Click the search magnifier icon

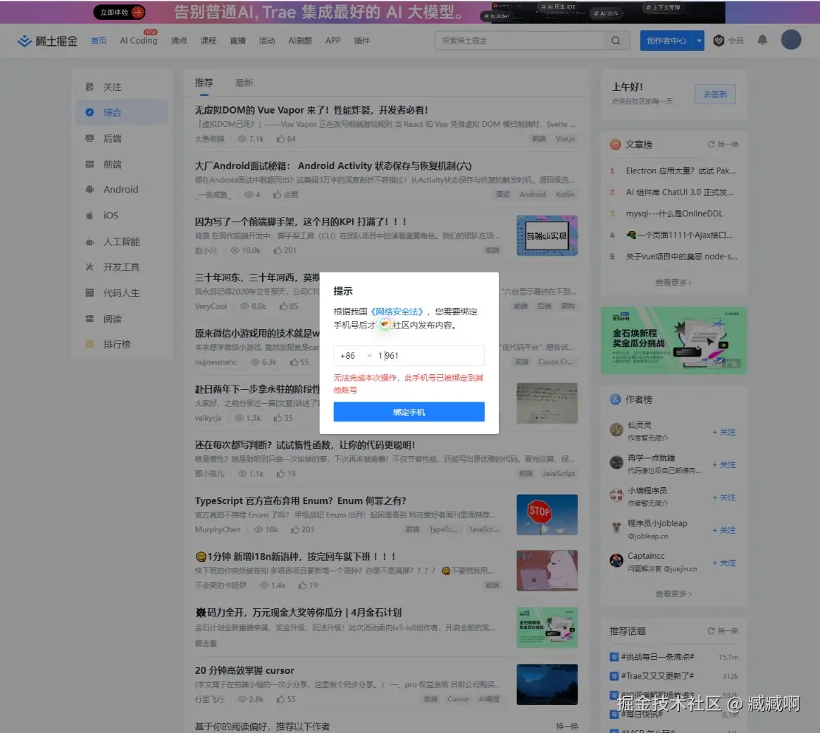tap(615, 40)
